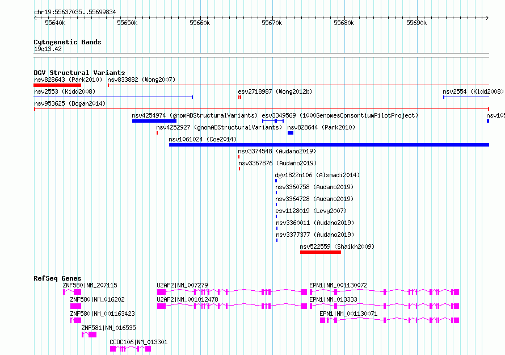Image resolution: width=505 pixels, height=355 pixels.
Task: Select the red nsv522559 variant bar
Action: [321, 252]
